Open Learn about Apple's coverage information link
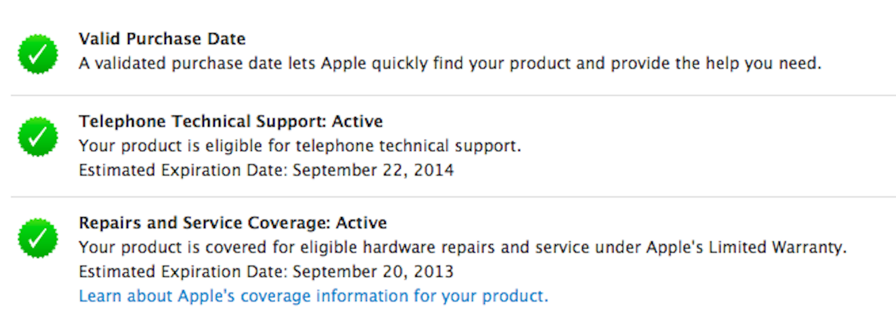 coord(313,296)
